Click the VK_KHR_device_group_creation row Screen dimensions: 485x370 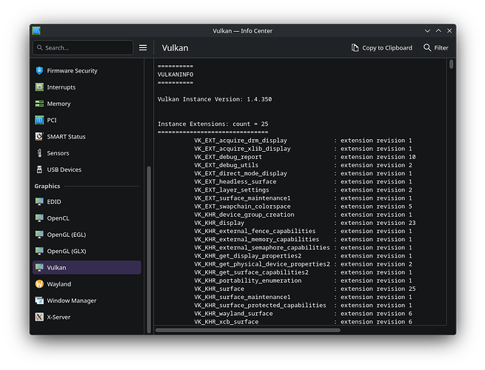(303, 215)
